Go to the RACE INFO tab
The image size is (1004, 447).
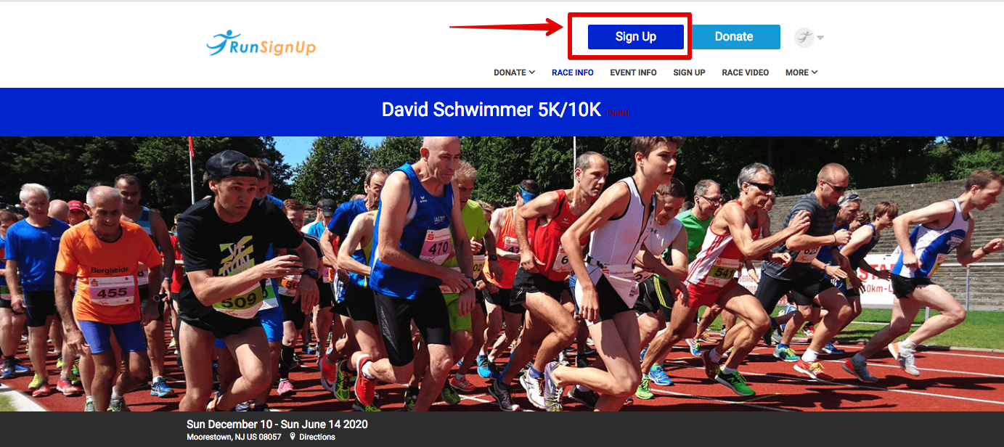click(x=573, y=73)
